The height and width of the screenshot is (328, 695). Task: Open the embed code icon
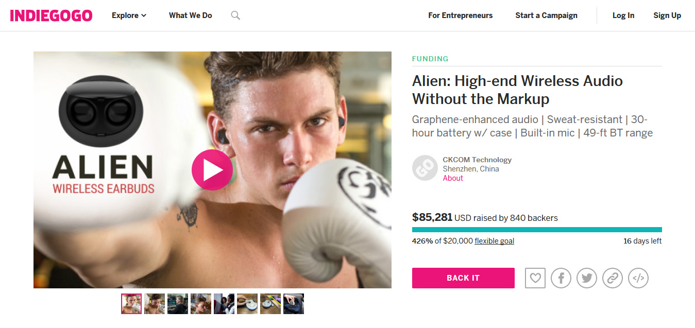click(x=638, y=278)
